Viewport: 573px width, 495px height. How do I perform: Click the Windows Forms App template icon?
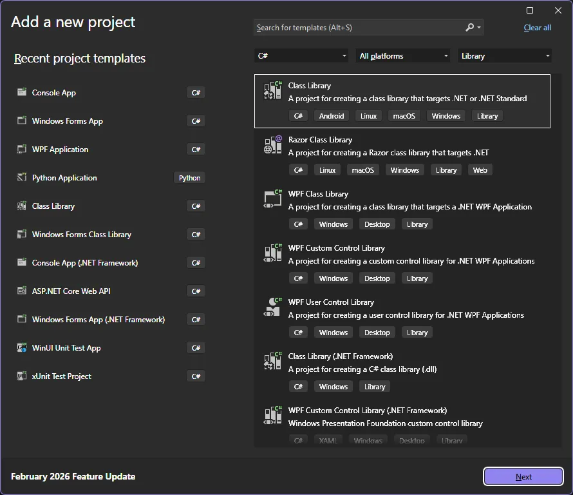coord(22,121)
